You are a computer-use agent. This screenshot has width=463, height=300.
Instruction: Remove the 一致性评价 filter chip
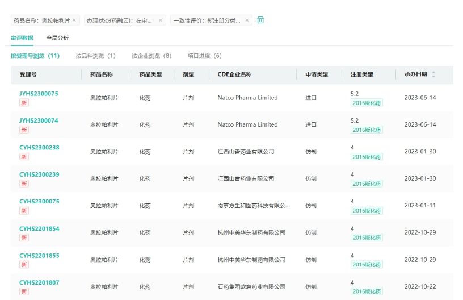(x=247, y=20)
